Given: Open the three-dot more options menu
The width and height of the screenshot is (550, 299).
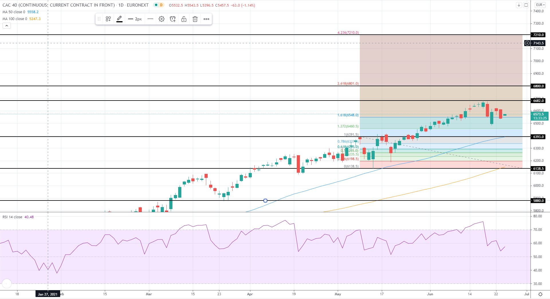Looking at the screenshot, I should [206, 19].
